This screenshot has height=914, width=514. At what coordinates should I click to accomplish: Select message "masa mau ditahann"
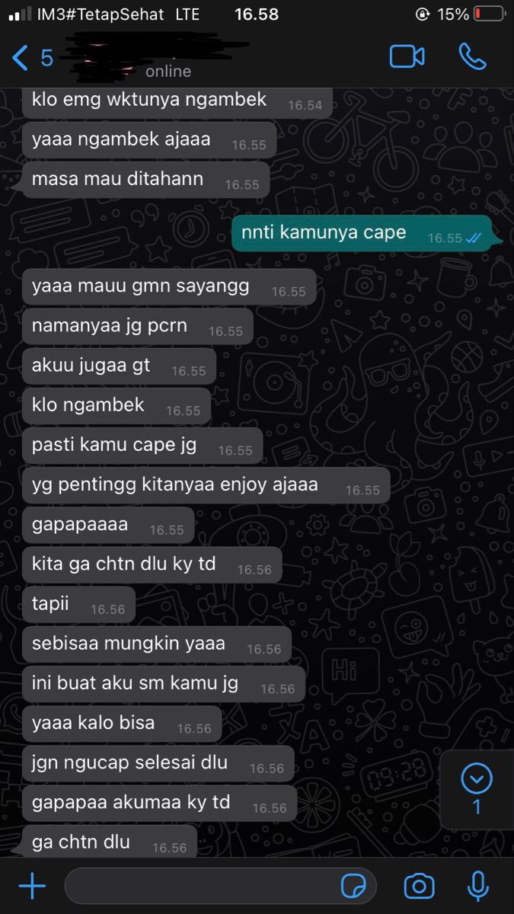coord(145,180)
